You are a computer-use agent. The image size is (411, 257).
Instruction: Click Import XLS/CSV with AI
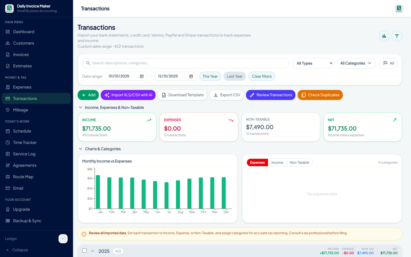(128, 95)
